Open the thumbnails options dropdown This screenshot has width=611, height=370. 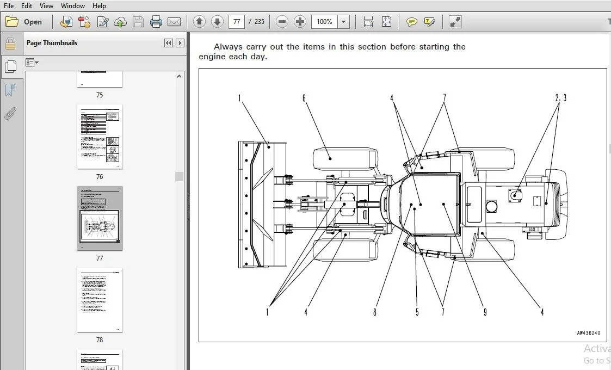click(x=32, y=63)
